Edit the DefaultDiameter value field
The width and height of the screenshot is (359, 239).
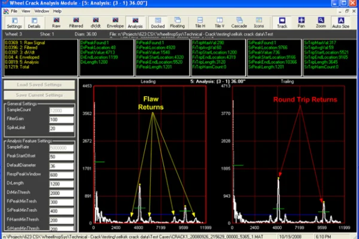click(x=62, y=166)
